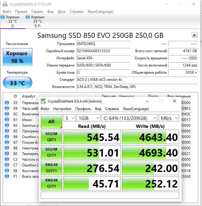Click status orb for attribute B7
Viewport: 202px width, 206px height.
7,142
